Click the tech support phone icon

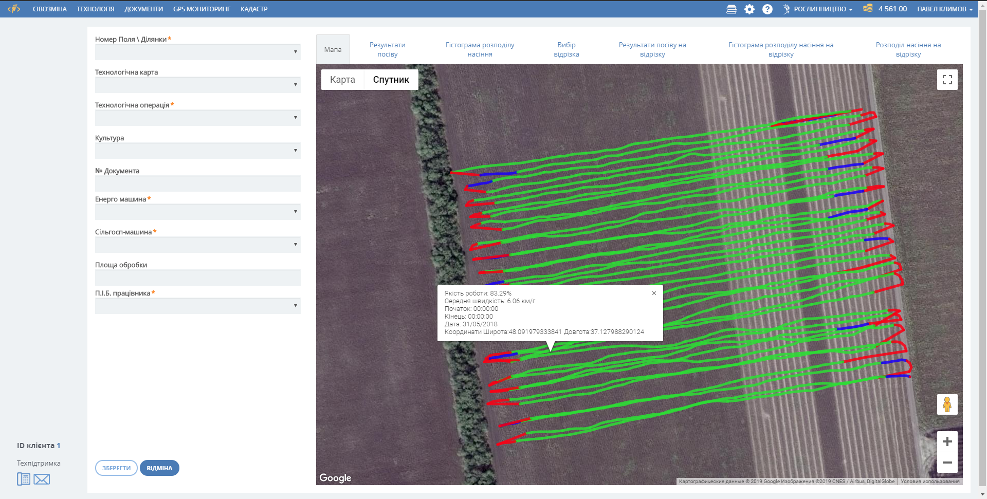click(x=24, y=479)
